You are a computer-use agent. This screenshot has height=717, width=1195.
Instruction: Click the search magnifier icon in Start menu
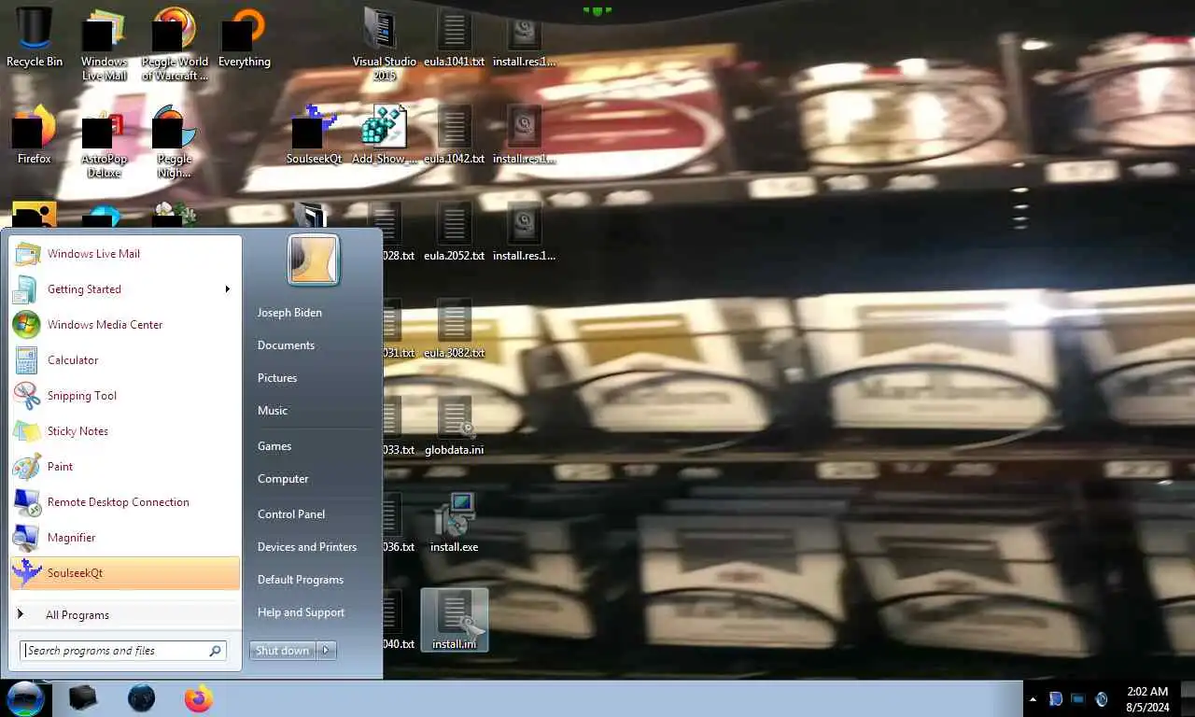click(216, 651)
